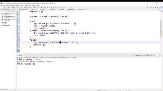
Task: Expand the CSC205Spring2020 project node
Action: tap(1, 16)
